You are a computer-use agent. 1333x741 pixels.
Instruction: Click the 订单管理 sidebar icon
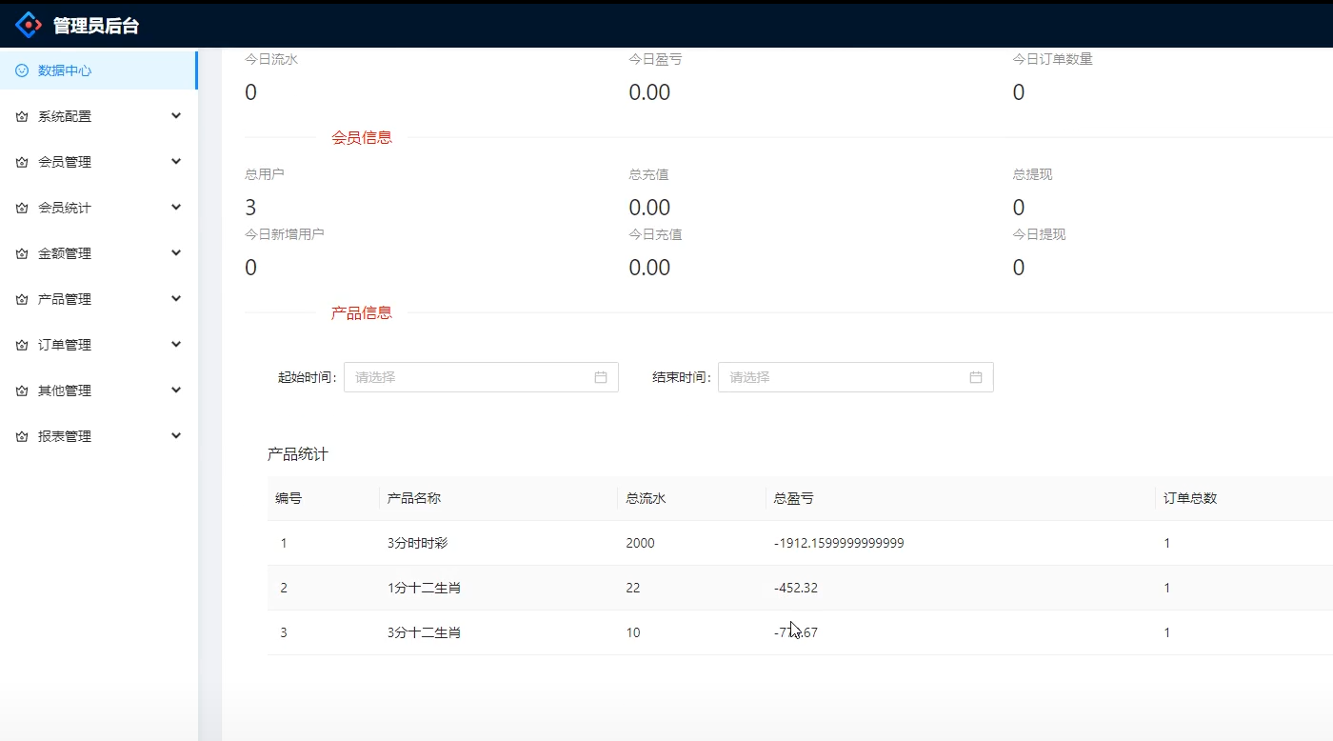pos(21,344)
